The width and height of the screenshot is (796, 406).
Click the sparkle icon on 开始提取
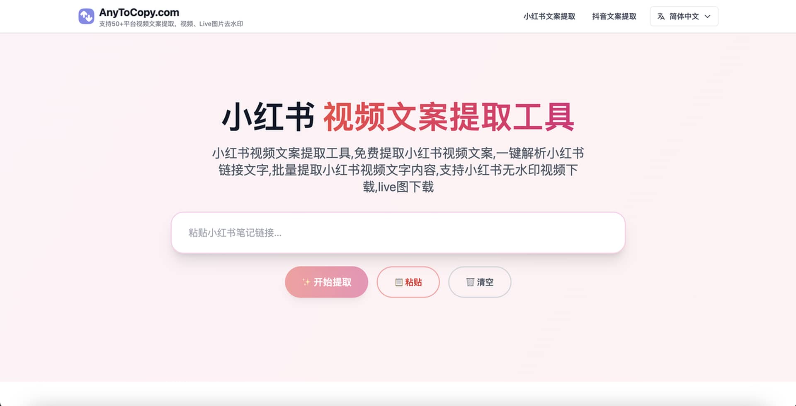[306, 282]
